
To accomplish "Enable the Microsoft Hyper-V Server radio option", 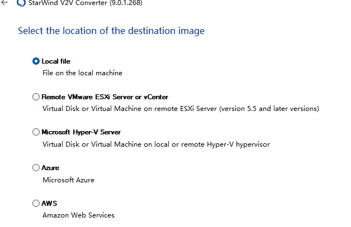I will (x=36, y=132).
